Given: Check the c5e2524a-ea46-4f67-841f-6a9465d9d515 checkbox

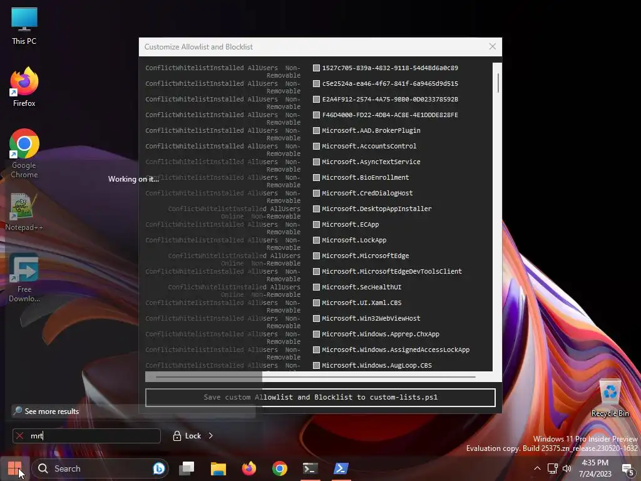Looking at the screenshot, I should (316, 83).
